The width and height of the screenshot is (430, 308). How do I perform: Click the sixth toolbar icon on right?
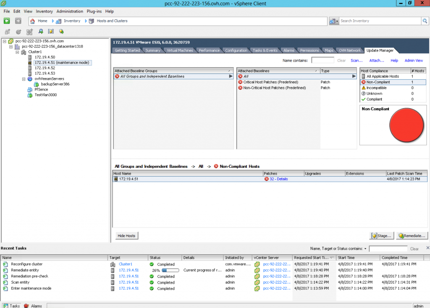pyautogui.click(x=61, y=31)
